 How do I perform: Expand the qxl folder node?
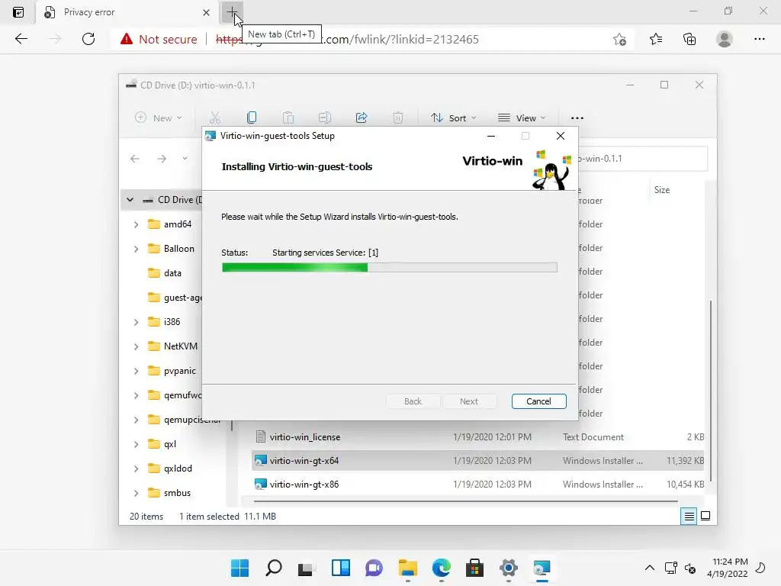point(136,445)
